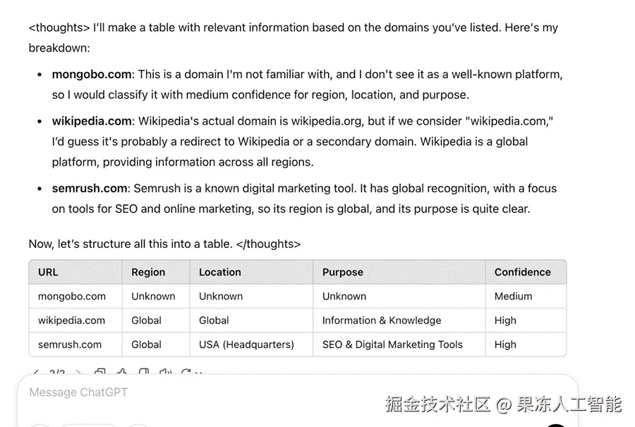
Task: Select the Region cell of mongobo.com row
Action: (x=156, y=297)
